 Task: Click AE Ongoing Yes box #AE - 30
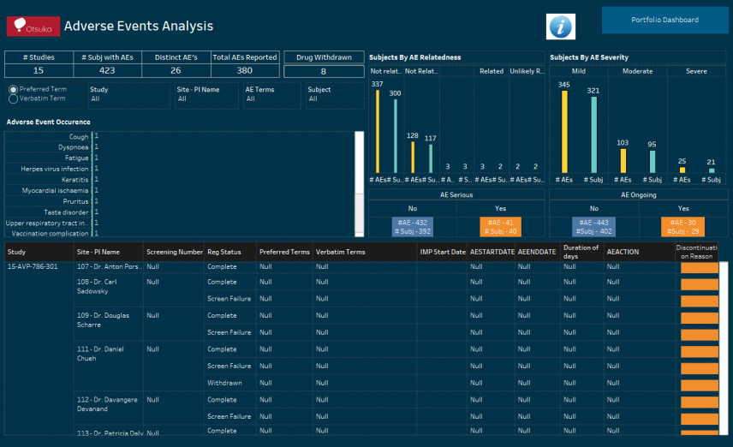click(x=683, y=227)
